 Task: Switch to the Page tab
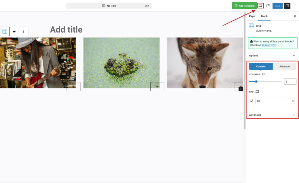click(x=252, y=16)
